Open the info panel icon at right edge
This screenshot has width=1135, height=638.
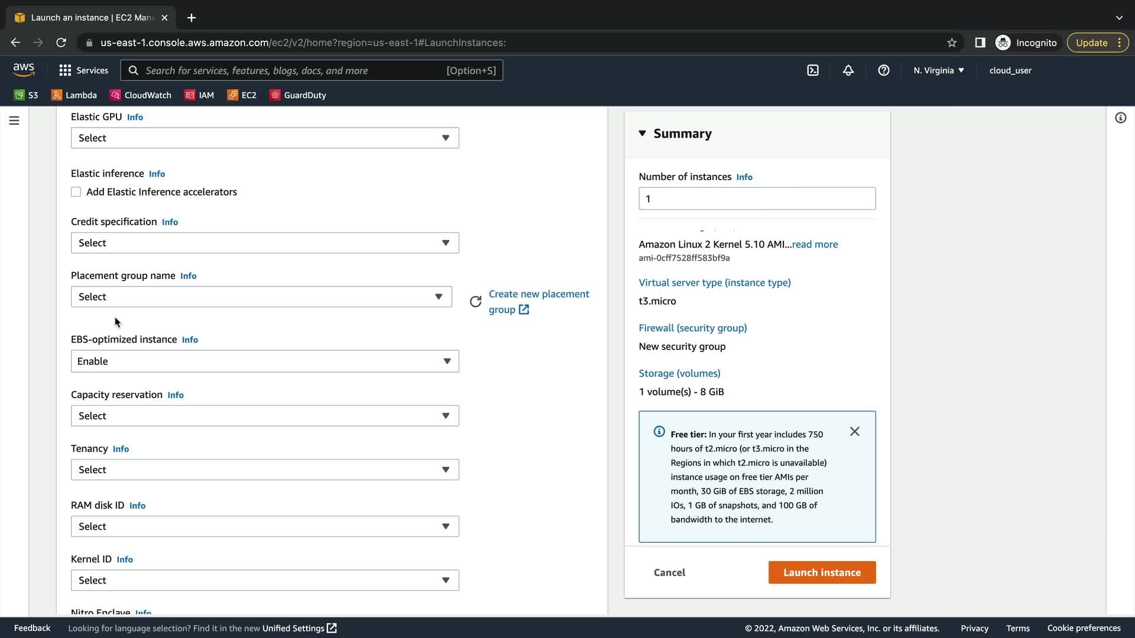[1120, 118]
